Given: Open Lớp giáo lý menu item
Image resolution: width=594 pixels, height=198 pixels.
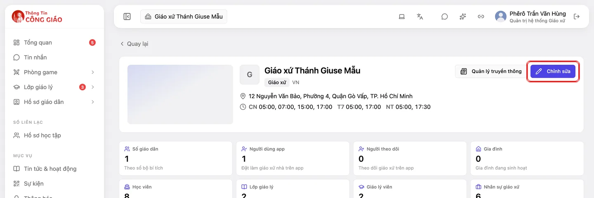Looking at the screenshot, I should point(54,87).
